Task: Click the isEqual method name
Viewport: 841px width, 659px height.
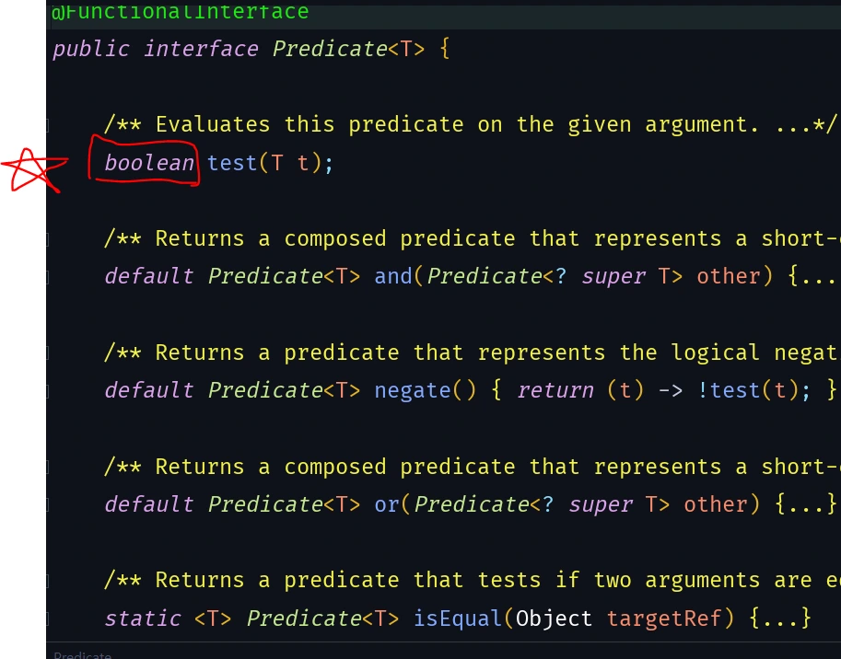Action: pyautogui.click(x=458, y=619)
